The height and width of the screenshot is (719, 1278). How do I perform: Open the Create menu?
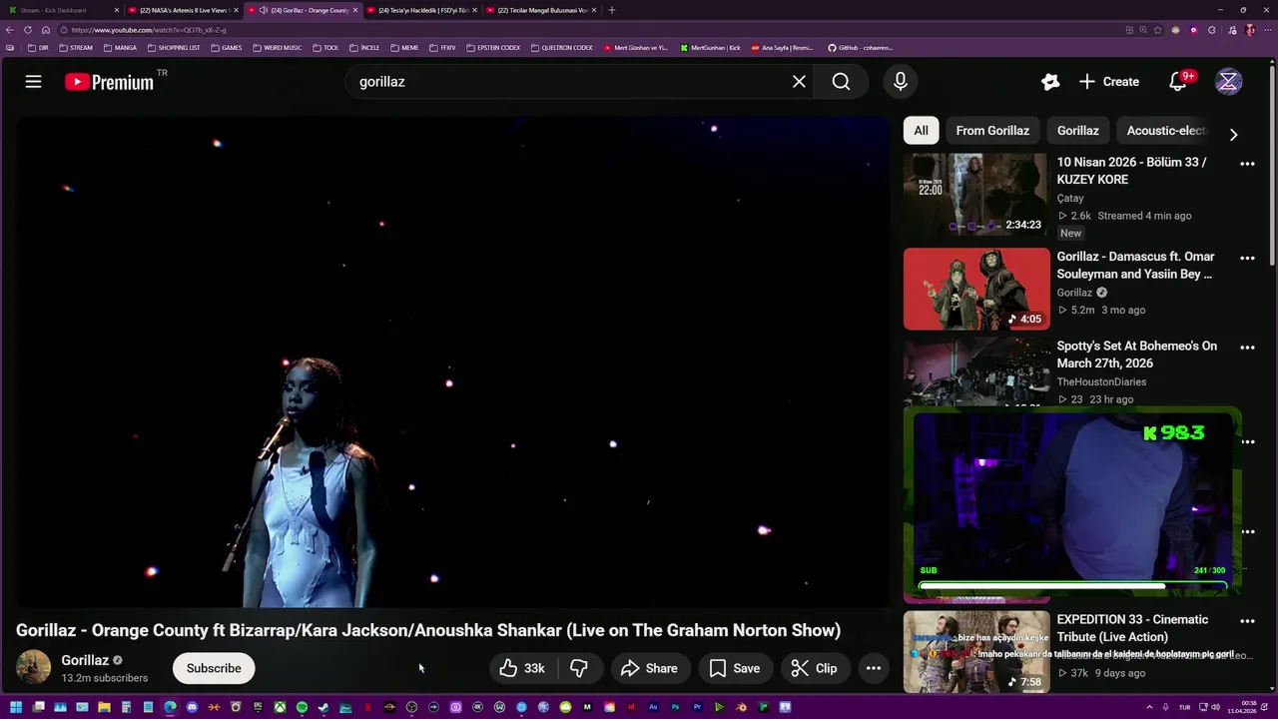click(x=1109, y=82)
